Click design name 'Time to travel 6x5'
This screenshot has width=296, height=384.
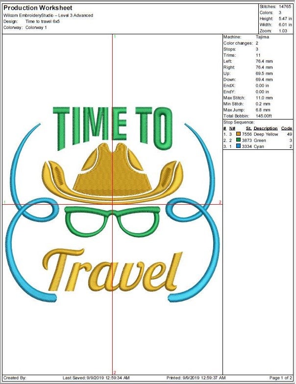[42, 22]
